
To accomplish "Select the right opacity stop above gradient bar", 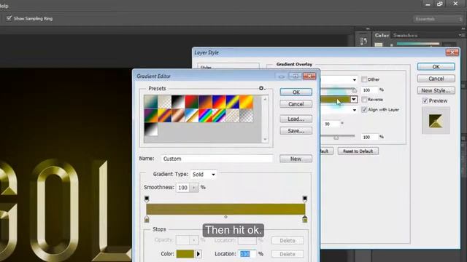I will point(305,199).
